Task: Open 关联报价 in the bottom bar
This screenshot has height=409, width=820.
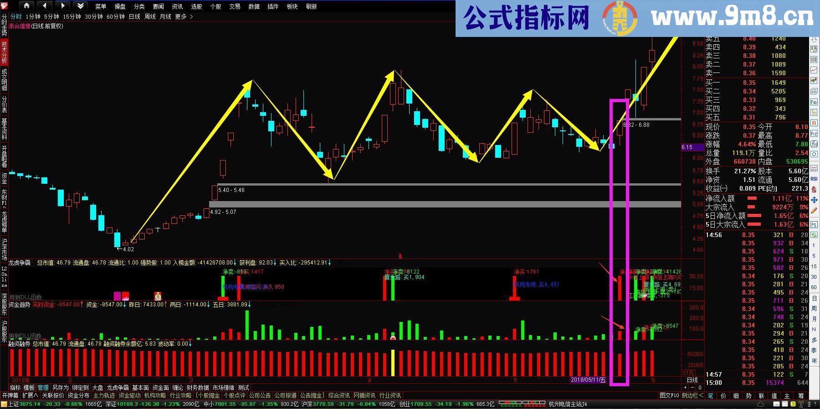Action: tap(53, 395)
